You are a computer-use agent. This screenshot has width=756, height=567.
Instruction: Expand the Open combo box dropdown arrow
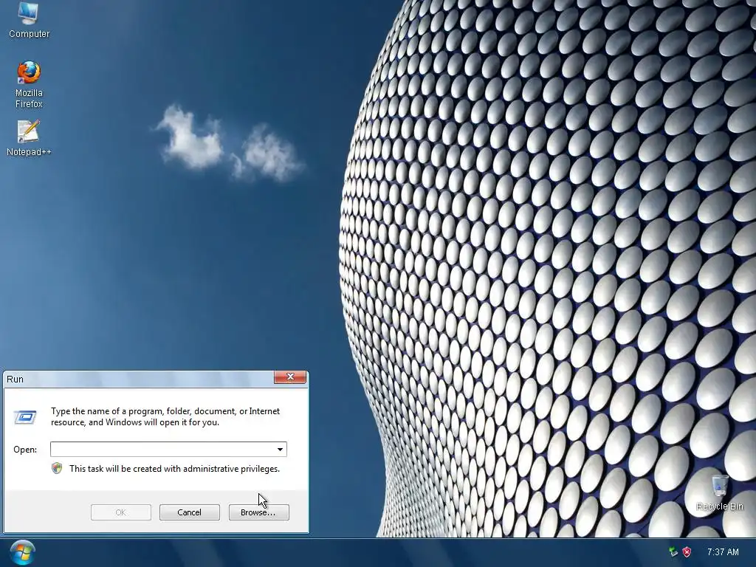click(280, 450)
